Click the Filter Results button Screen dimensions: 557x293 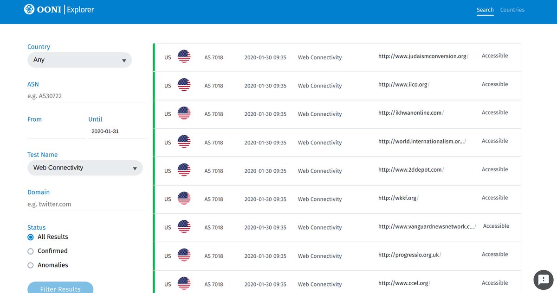[x=60, y=287]
